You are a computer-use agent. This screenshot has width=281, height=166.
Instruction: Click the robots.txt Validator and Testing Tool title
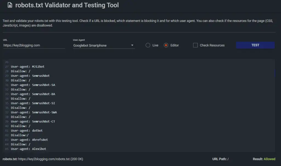click(x=67, y=5)
